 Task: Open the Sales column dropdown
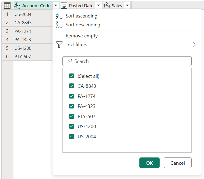pos(127,5)
